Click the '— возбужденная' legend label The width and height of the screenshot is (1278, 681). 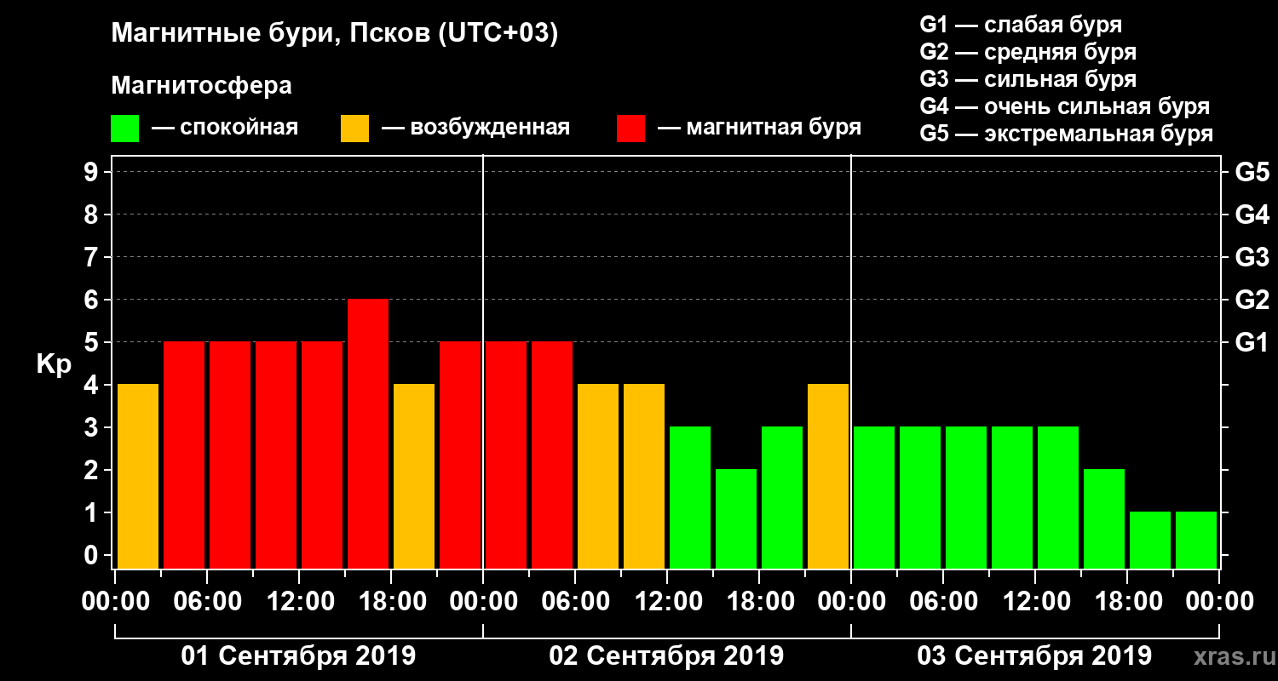(475, 128)
